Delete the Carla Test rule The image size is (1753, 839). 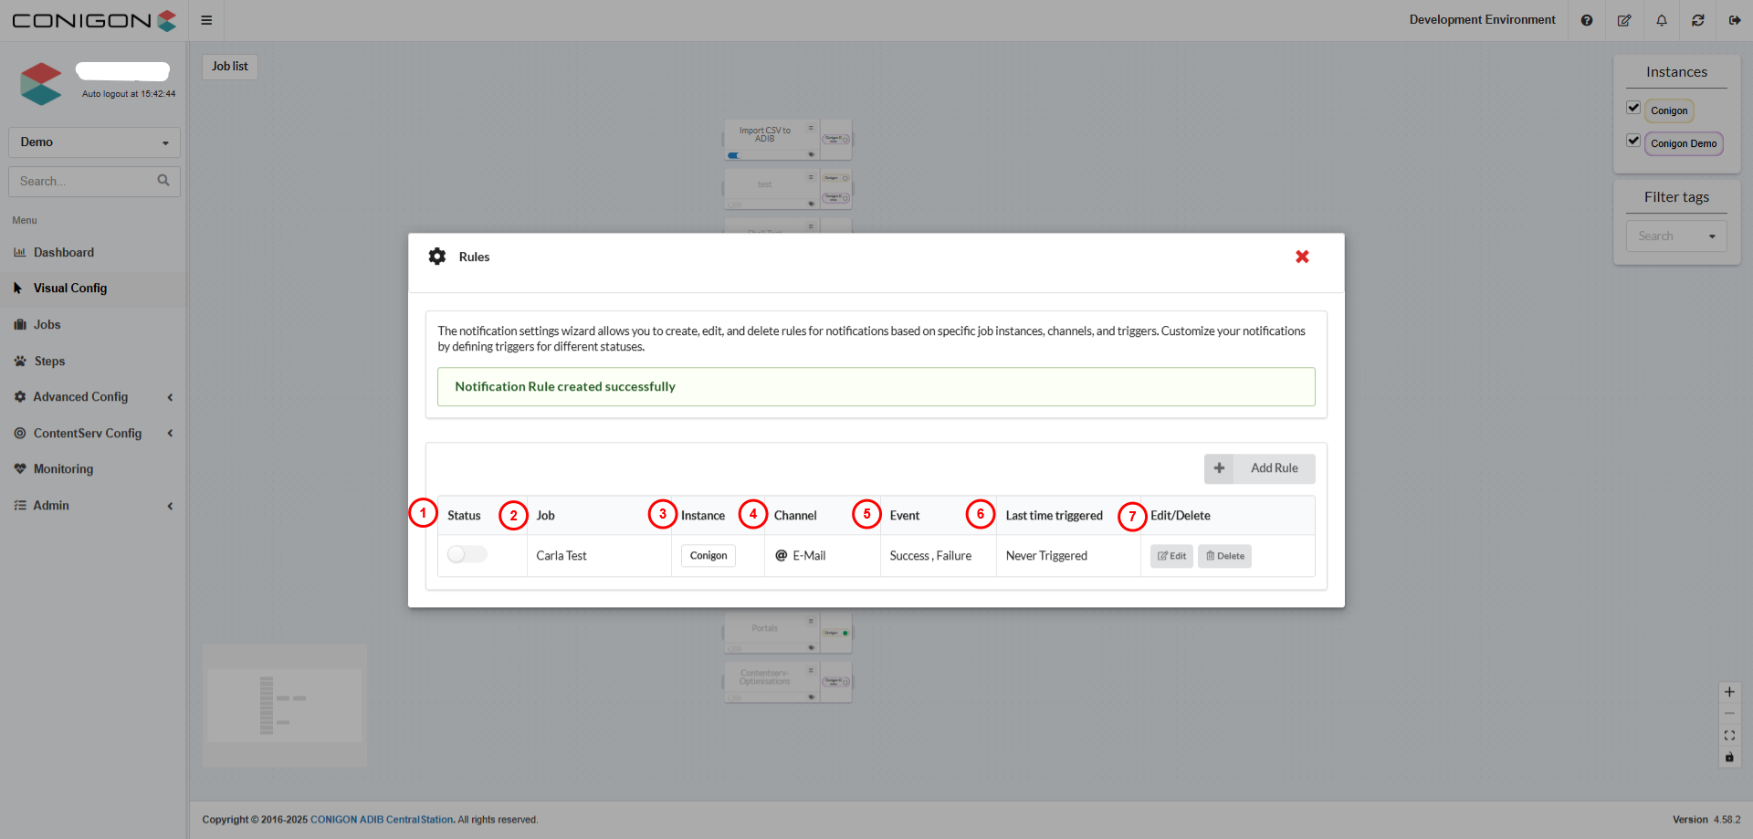(x=1224, y=556)
